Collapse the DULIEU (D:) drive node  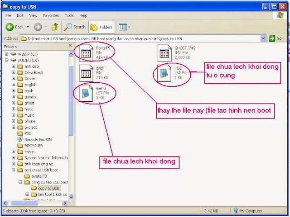tap(7, 60)
